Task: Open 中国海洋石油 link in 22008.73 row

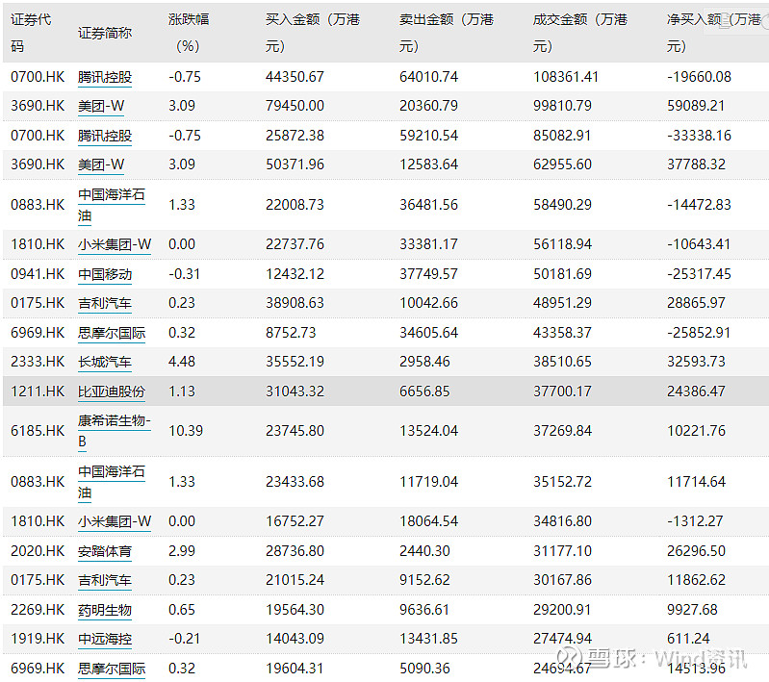Action: pyautogui.click(x=112, y=205)
